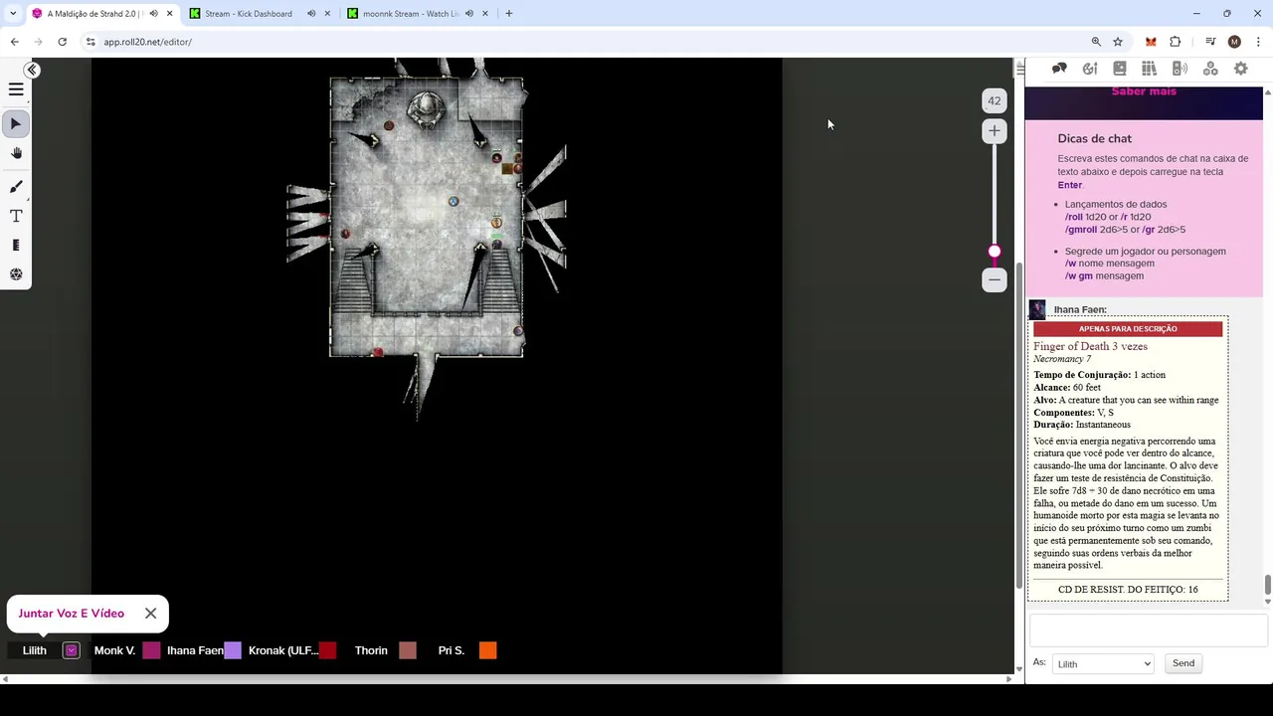1273x716 pixels.
Task: Close the Stream - Kick Dashboard tab
Action: click(x=327, y=14)
